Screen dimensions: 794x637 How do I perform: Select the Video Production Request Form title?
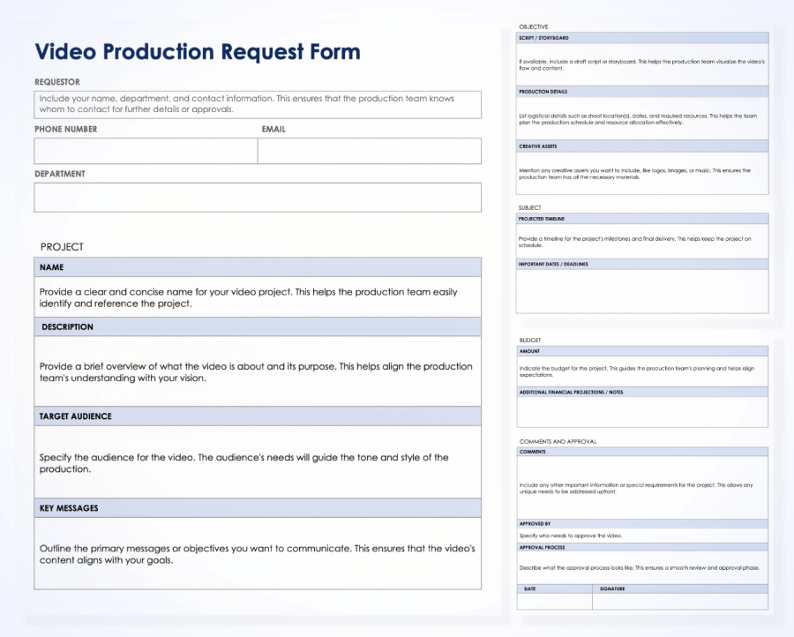tap(198, 52)
